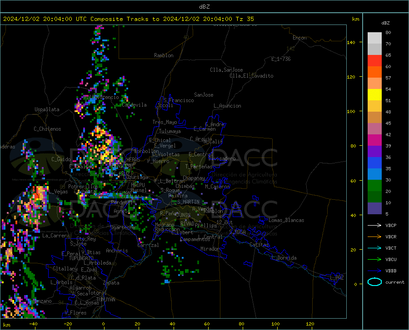Click the RIVAD label

(x=187, y=224)
